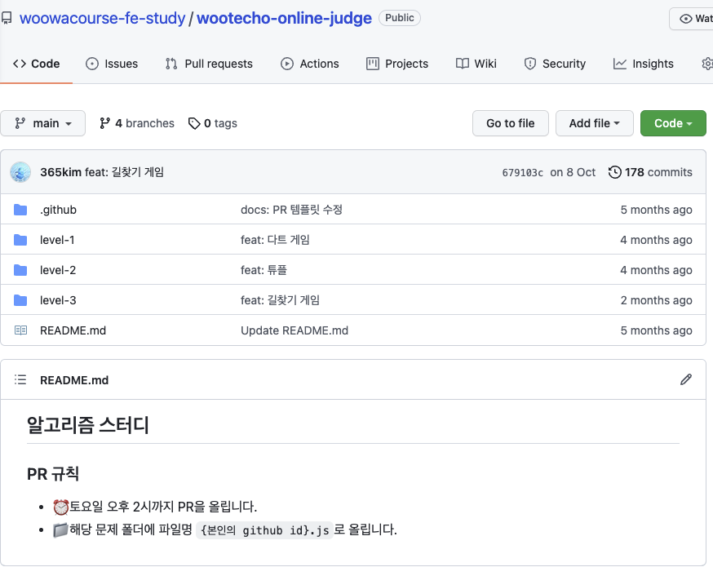Open commit Update README.md
Image resolution: width=713 pixels, height=576 pixels.
tap(294, 330)
